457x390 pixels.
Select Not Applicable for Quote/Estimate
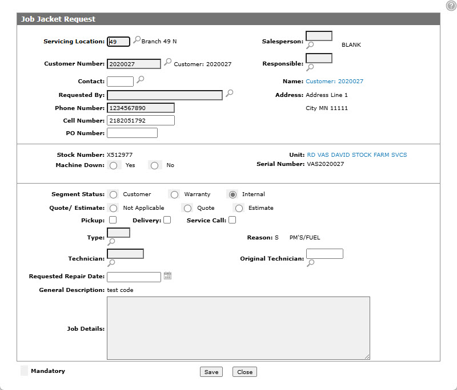coord(113,208)
